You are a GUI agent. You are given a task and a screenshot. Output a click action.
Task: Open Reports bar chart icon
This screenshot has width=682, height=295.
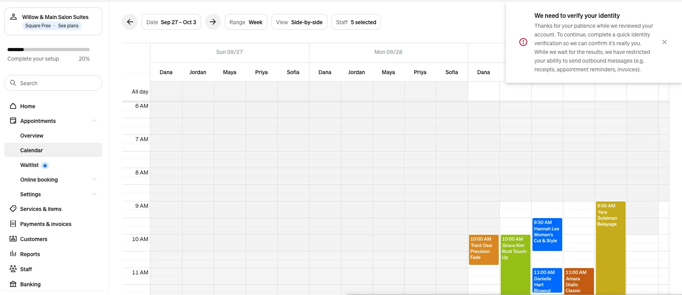[x=13, y=254]
